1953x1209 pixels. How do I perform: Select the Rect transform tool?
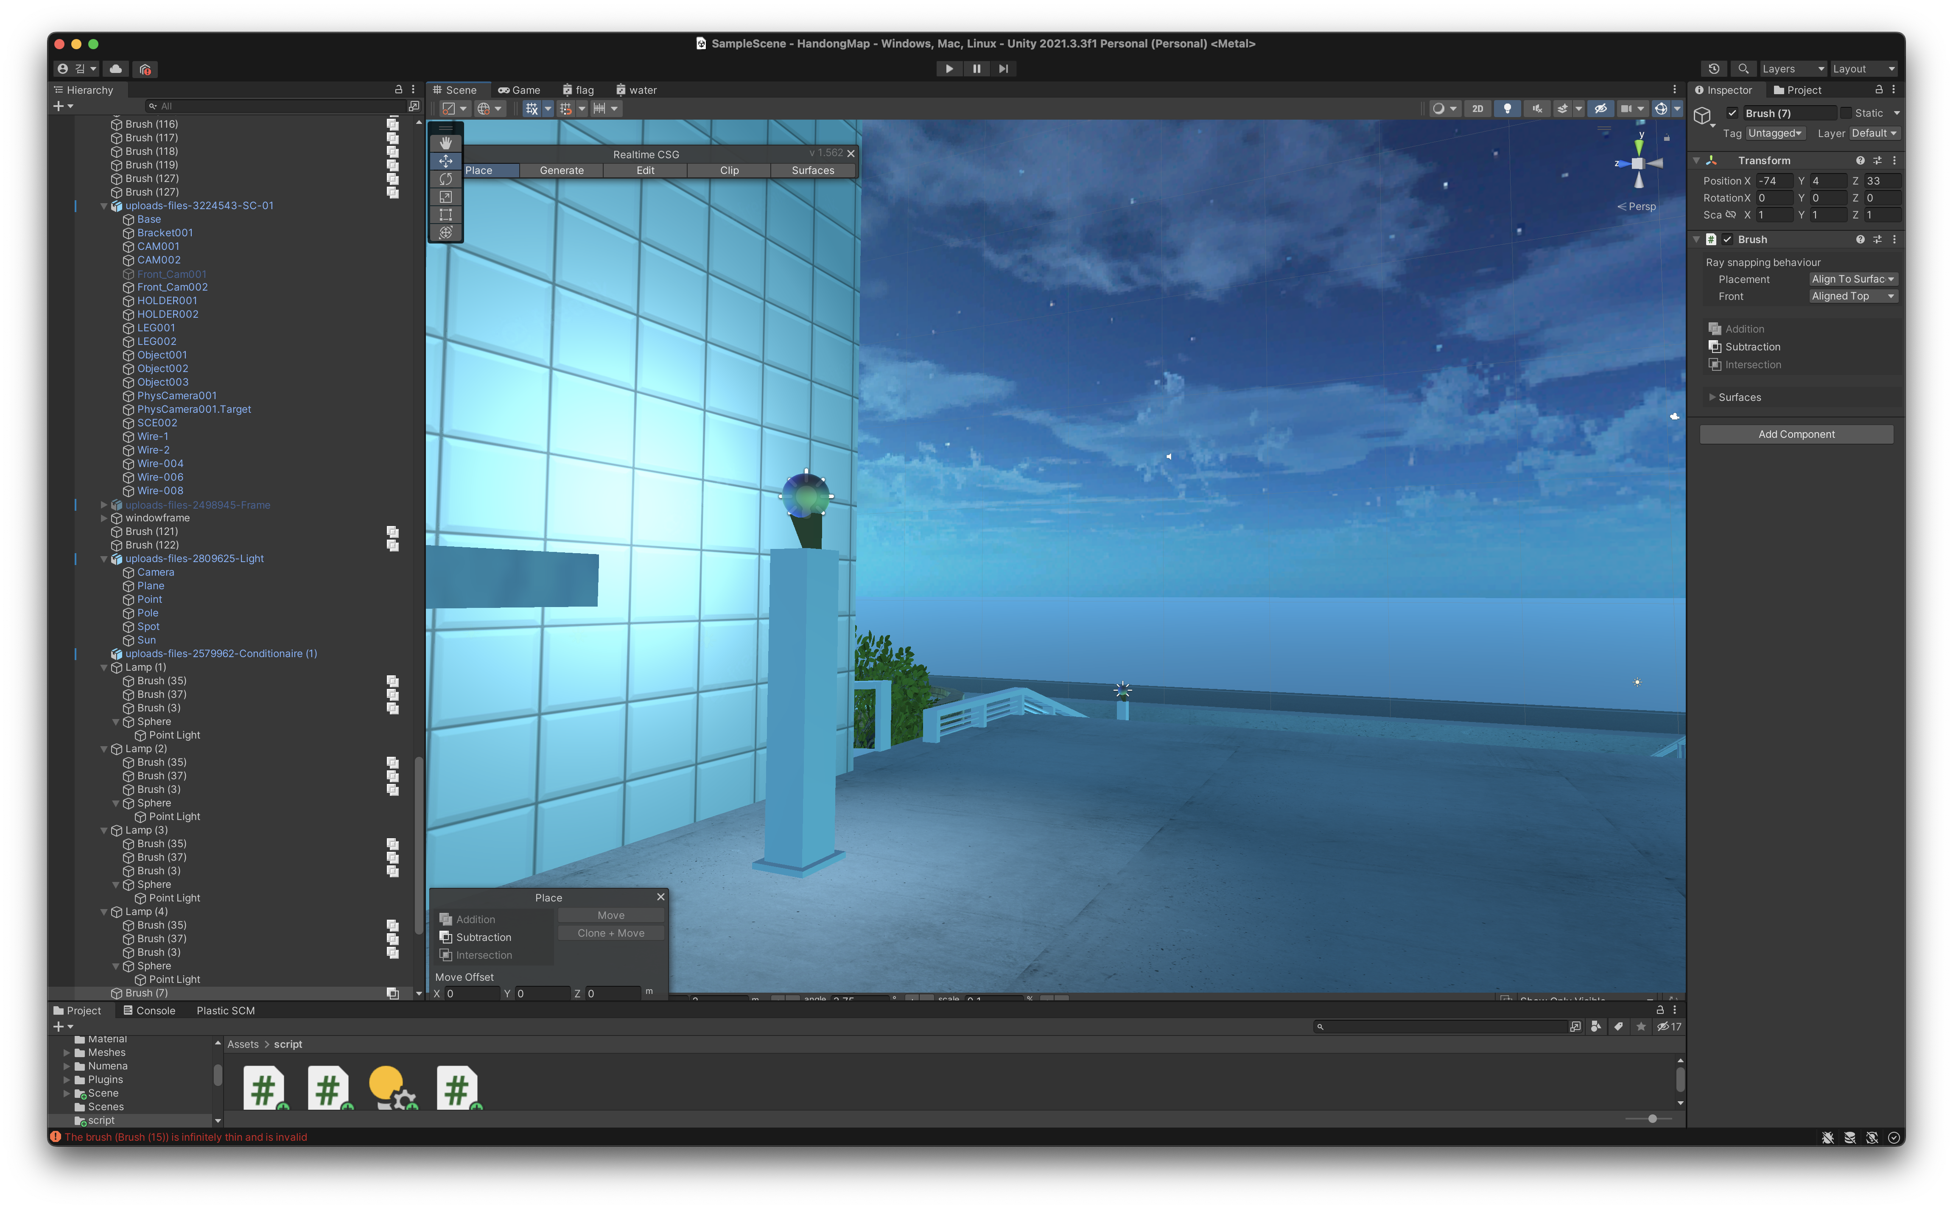(x=445, y=214)
